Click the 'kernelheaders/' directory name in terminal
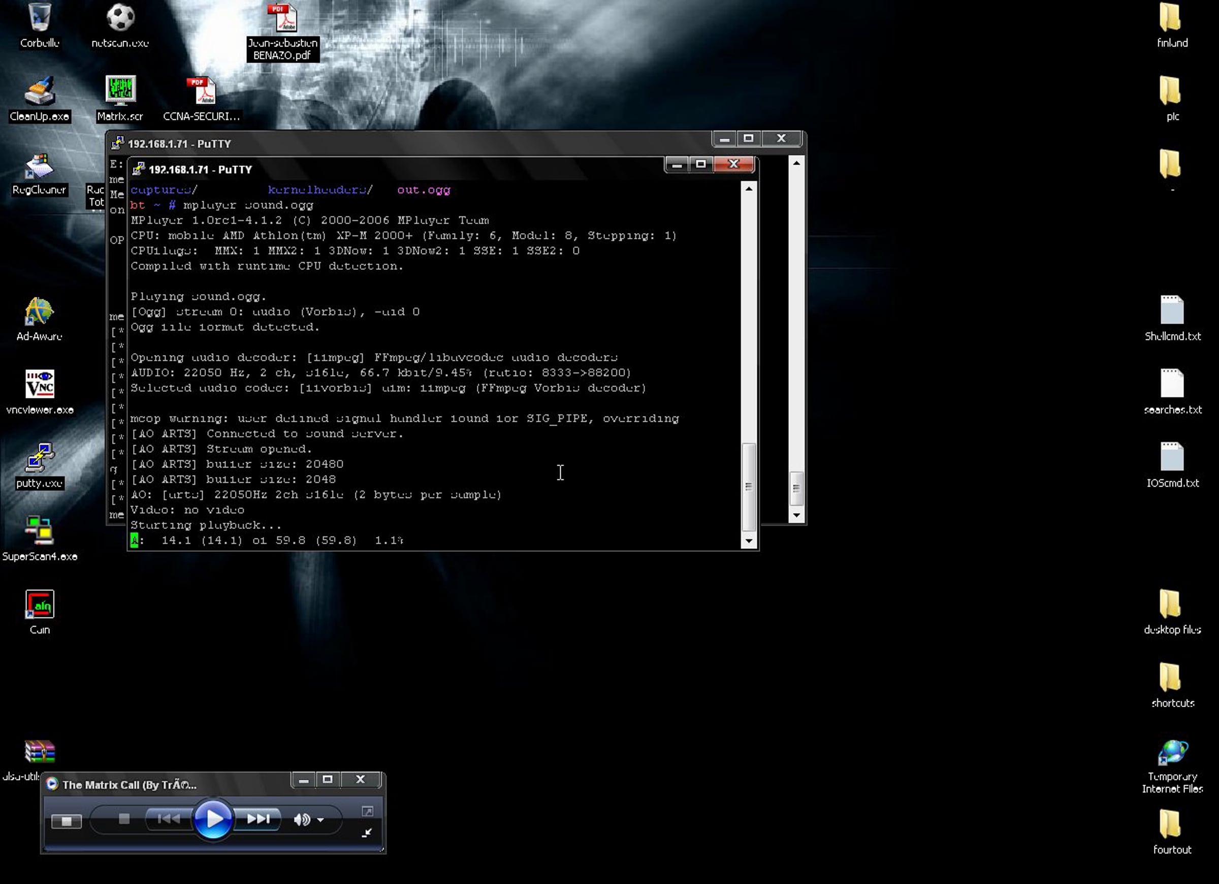Image resolution: width=1219 pixels, height=884 pixels. coord(320,190)
